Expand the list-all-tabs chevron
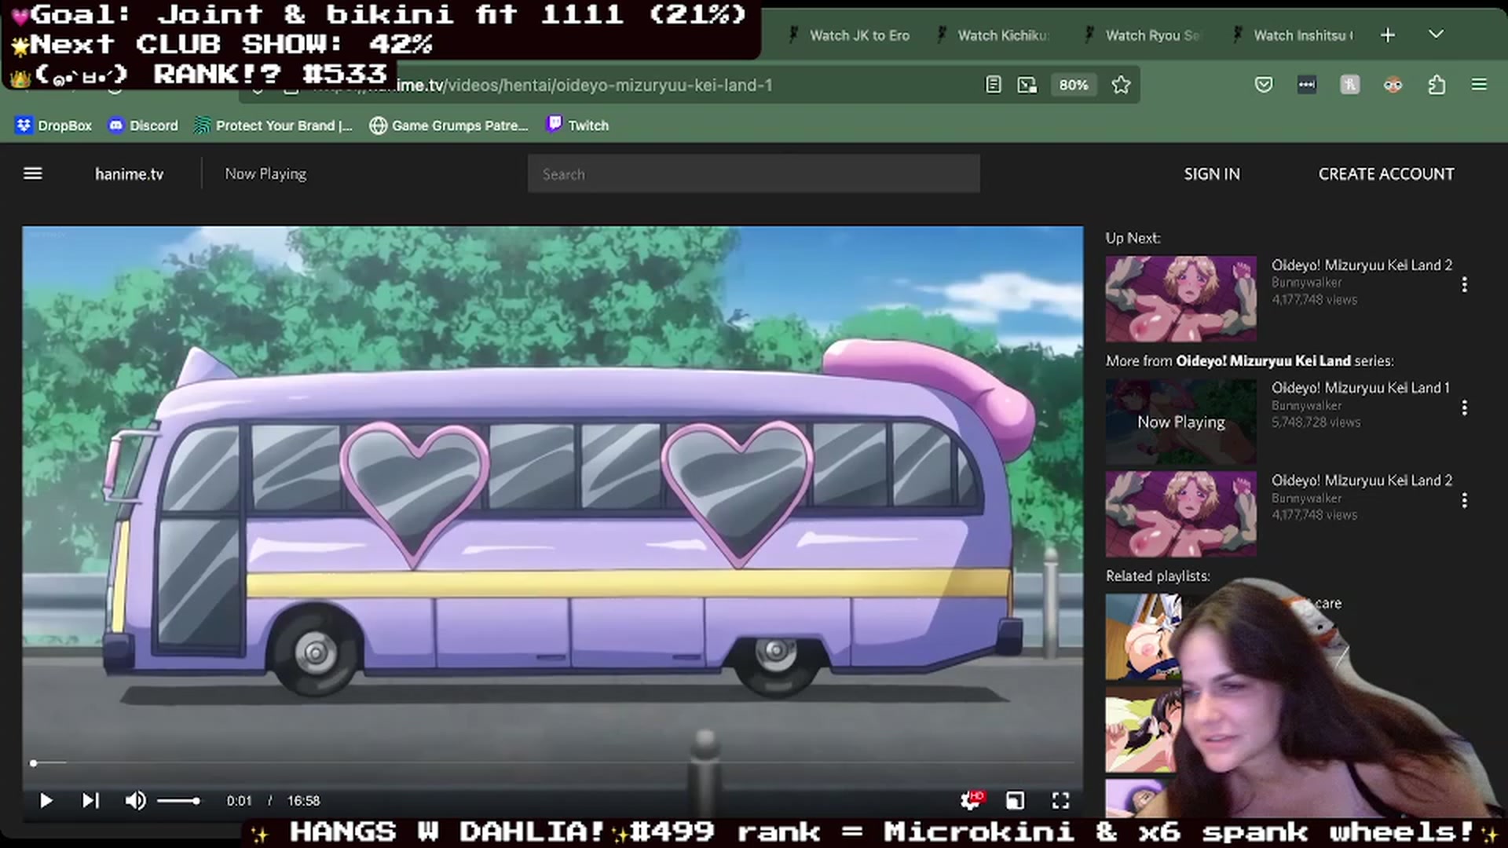The image size is (1508, 848). tap(1436, 35)
